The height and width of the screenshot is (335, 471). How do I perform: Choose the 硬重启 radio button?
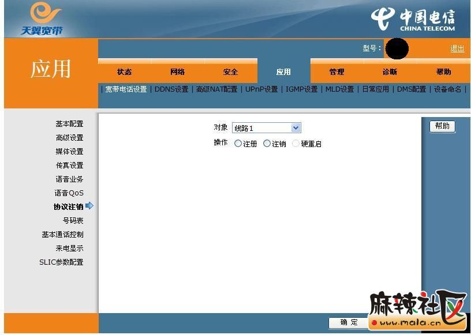pos(296,144)
